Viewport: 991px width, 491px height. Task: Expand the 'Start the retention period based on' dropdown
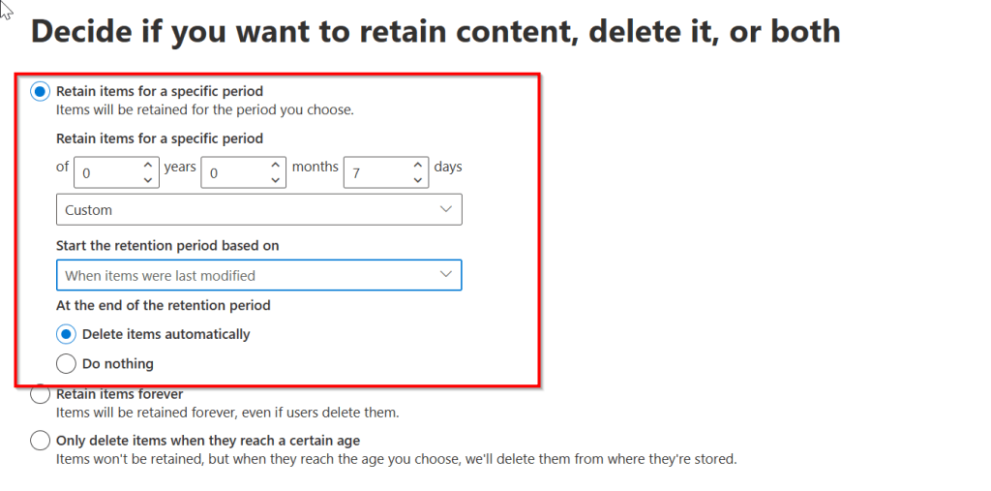(258, 275)
